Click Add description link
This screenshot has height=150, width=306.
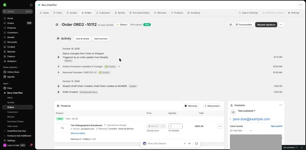pos(78,133)
